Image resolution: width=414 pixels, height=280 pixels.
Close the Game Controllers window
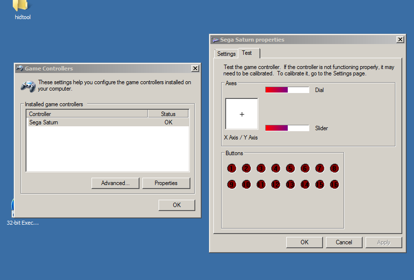[195, 69]
